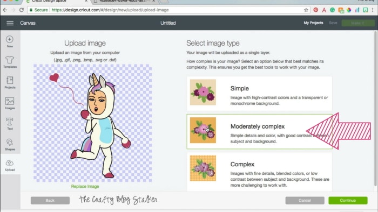Click the orange extension icon in the toolbar
The image size is (378, 212).
(x=341, y=10)
